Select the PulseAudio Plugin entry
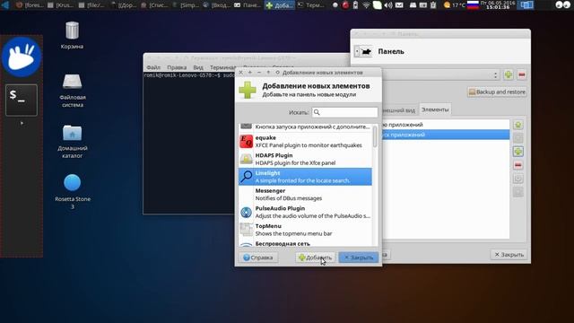The width and height of the screenshot is (574, 323). point(305,212)
